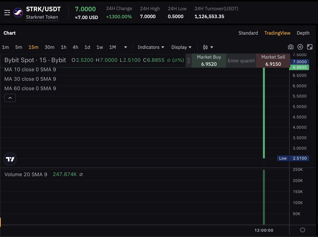This screenshot has width=318, height=237.
Task: Click the green volume bar
Action: pos(264,197)
